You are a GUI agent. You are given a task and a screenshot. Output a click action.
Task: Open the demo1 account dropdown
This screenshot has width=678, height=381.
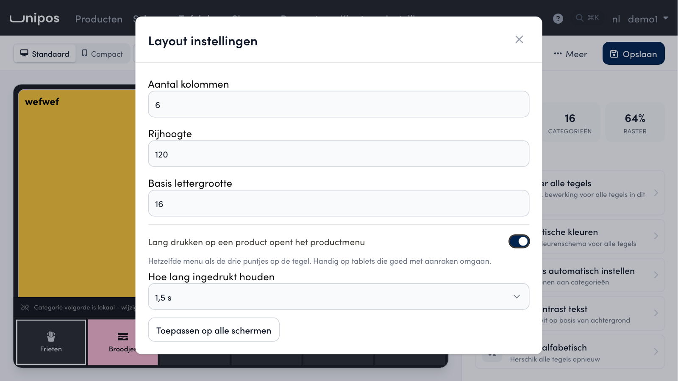coord(648,19)
